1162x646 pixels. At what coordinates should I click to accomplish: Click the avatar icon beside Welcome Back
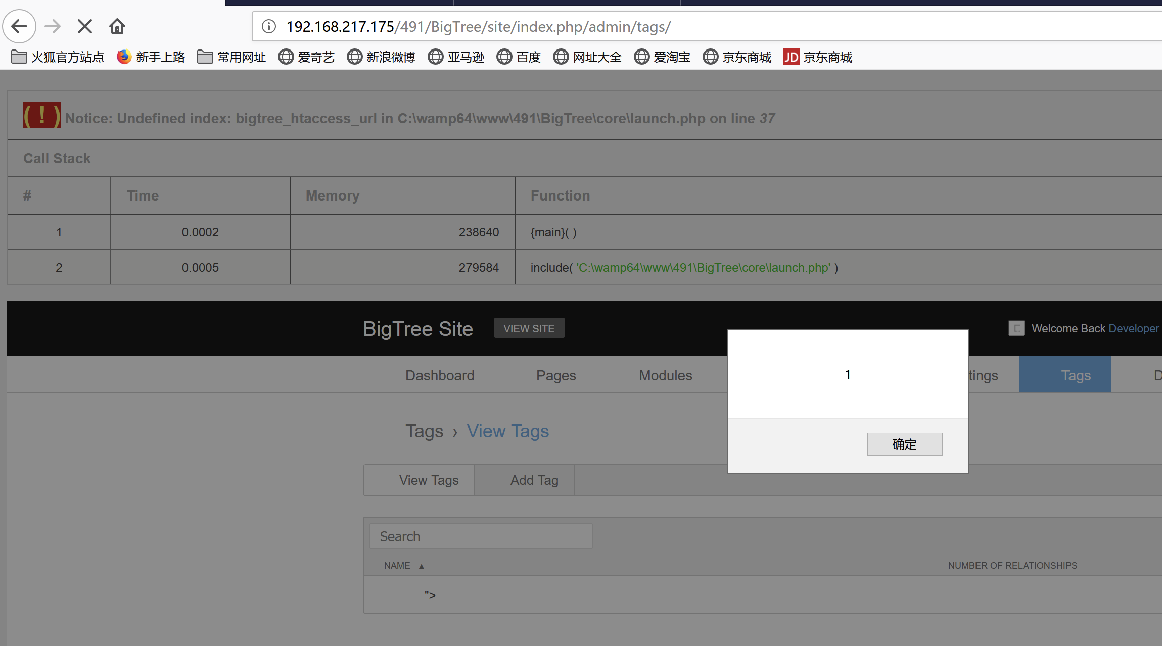[x=1016, y=328]
